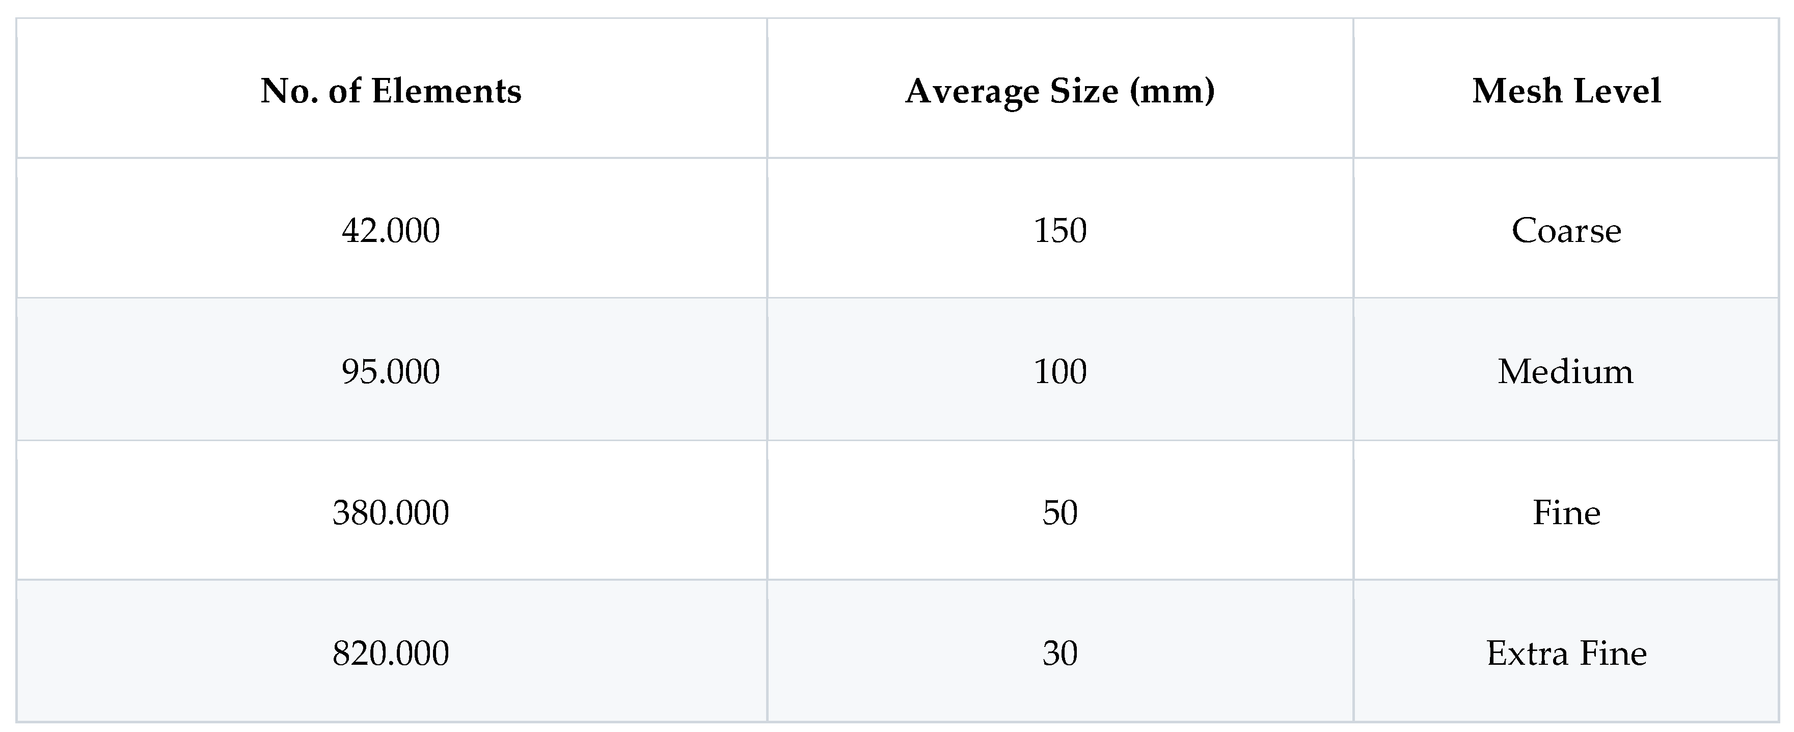Select the 'Average Size (mm)' header cell
This screenshot has width=1794, height=732.
coord(1059,91)
